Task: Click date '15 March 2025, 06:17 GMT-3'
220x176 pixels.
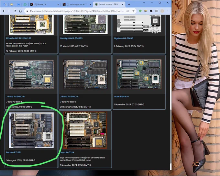Action: click(x=74, y=46)
